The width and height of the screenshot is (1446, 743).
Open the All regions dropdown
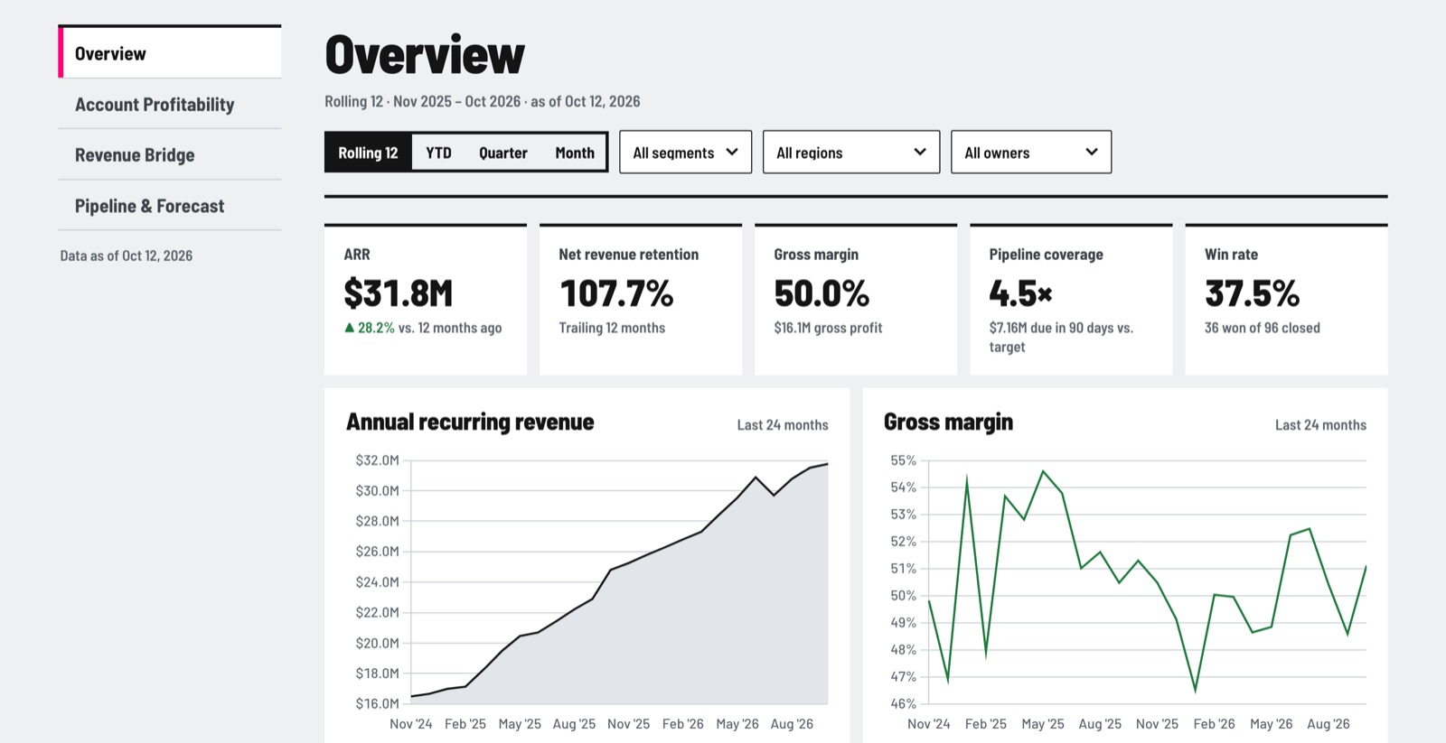tap(851, 153)
